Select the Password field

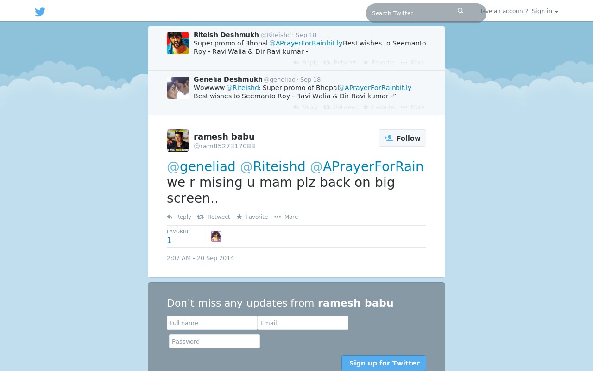coord(214,341)
